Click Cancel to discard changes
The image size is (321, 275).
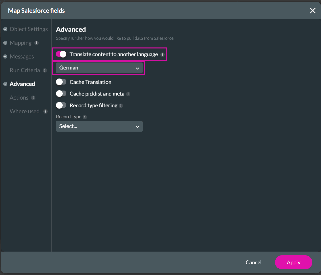coord(253,262)
